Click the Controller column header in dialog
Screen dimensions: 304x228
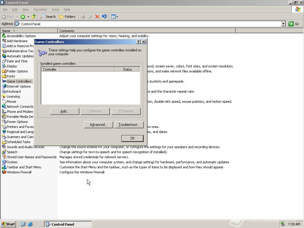point(78,69)
